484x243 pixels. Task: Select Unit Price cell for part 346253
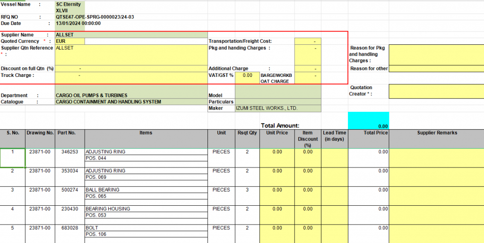coord(277,158)
